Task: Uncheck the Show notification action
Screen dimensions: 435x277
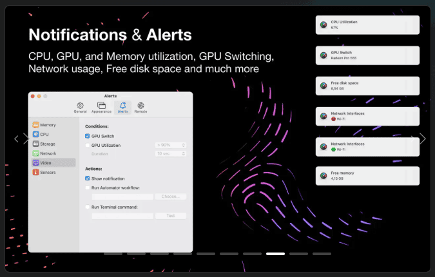Action: pos(88,178)
